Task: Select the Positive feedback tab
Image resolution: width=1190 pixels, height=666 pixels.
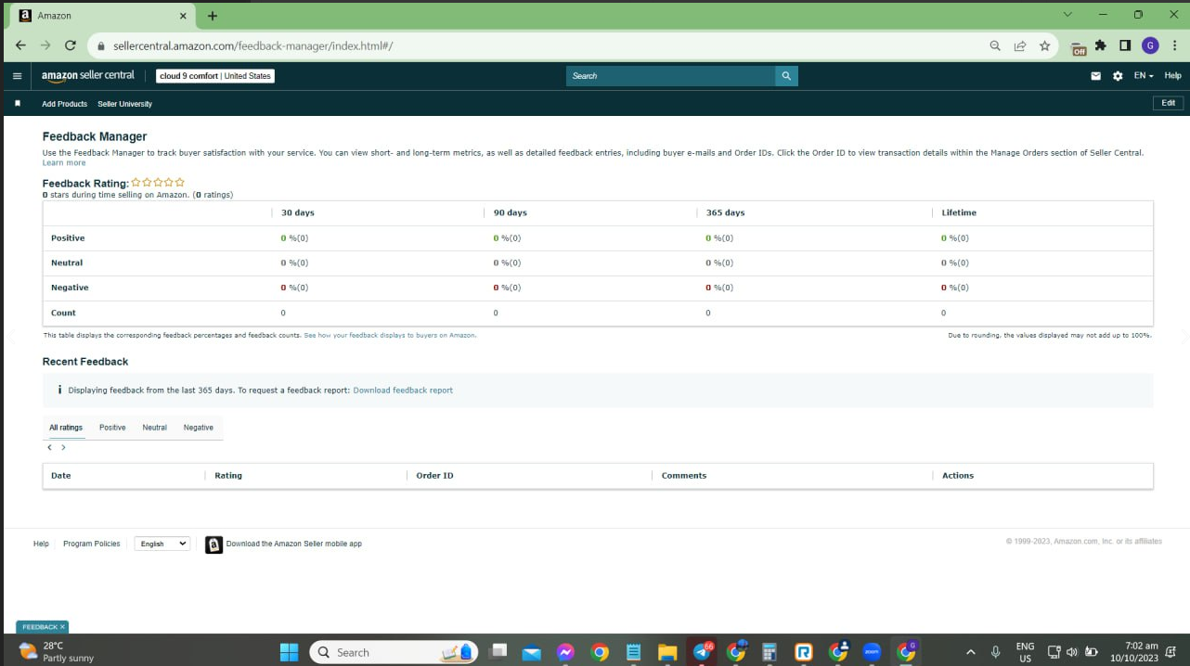Action: point(112,428)
